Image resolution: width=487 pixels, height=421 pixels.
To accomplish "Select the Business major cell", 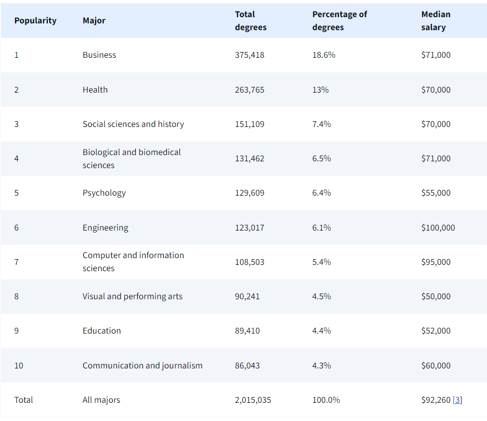I will tap(99, 55).
